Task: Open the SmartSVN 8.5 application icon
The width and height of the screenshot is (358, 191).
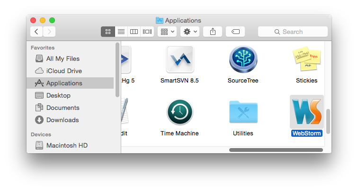Action: pos(180,59)
